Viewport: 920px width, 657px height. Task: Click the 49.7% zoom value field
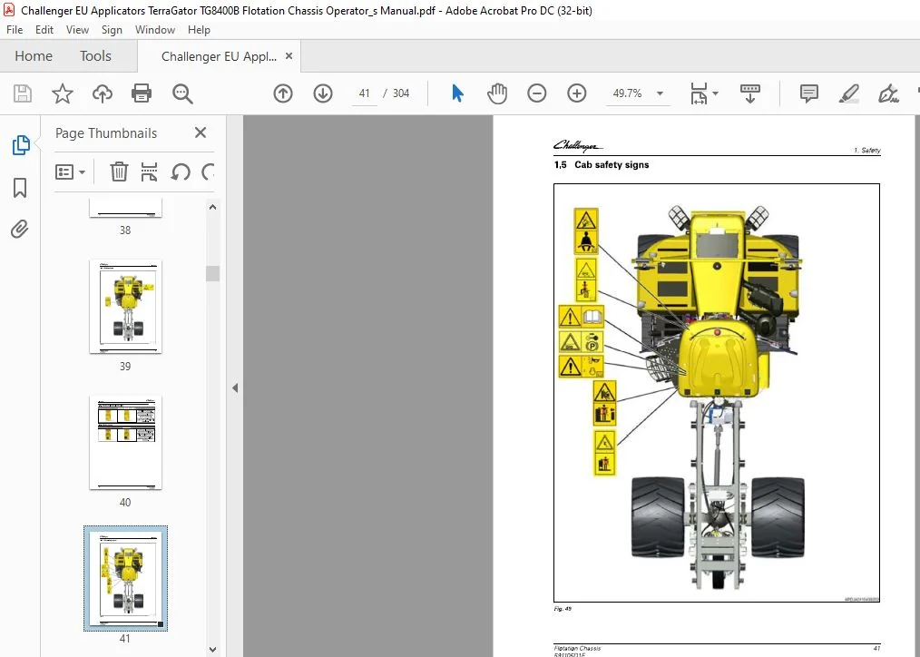pos(627,93)
